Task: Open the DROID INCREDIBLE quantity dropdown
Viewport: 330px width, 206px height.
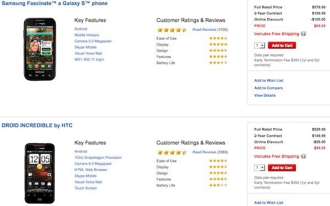Action: [x=260, y=168]
